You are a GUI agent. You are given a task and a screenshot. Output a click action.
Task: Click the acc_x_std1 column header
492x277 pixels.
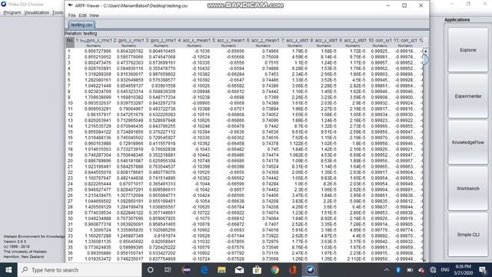pos(295,42)
